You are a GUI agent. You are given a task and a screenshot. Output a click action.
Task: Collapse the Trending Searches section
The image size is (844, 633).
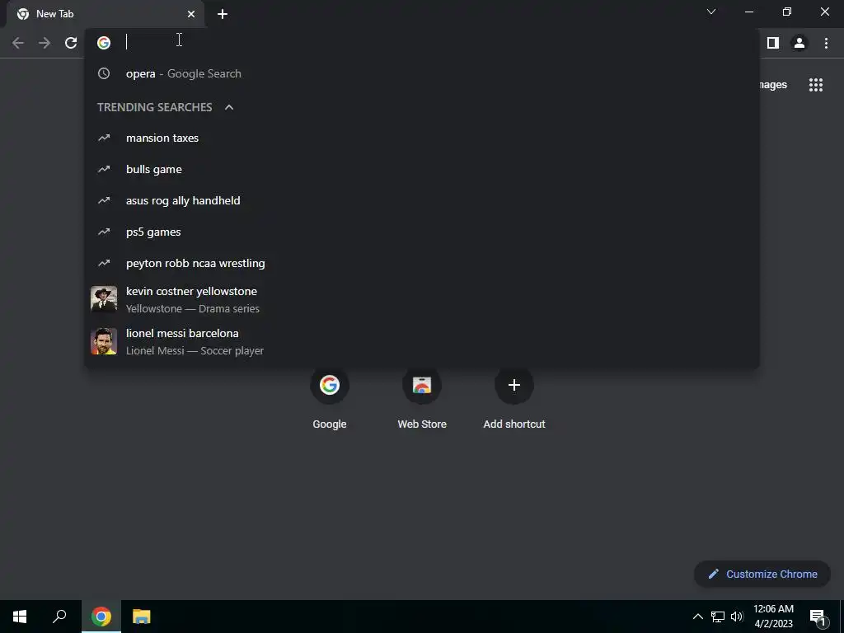[229, 107]
